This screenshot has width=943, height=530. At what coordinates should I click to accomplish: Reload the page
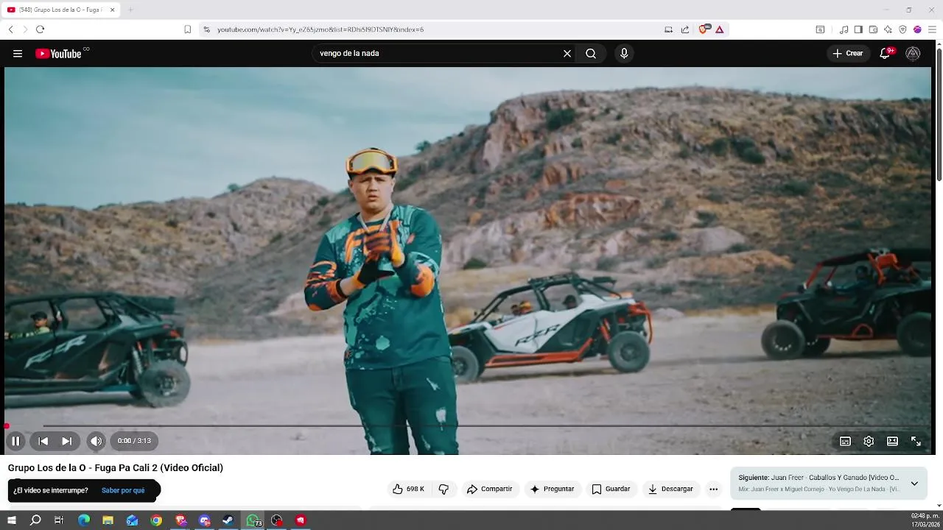[40, 29]
